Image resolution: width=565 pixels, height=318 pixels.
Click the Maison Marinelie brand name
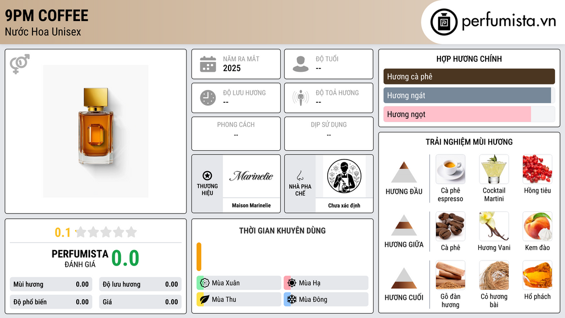251,205
